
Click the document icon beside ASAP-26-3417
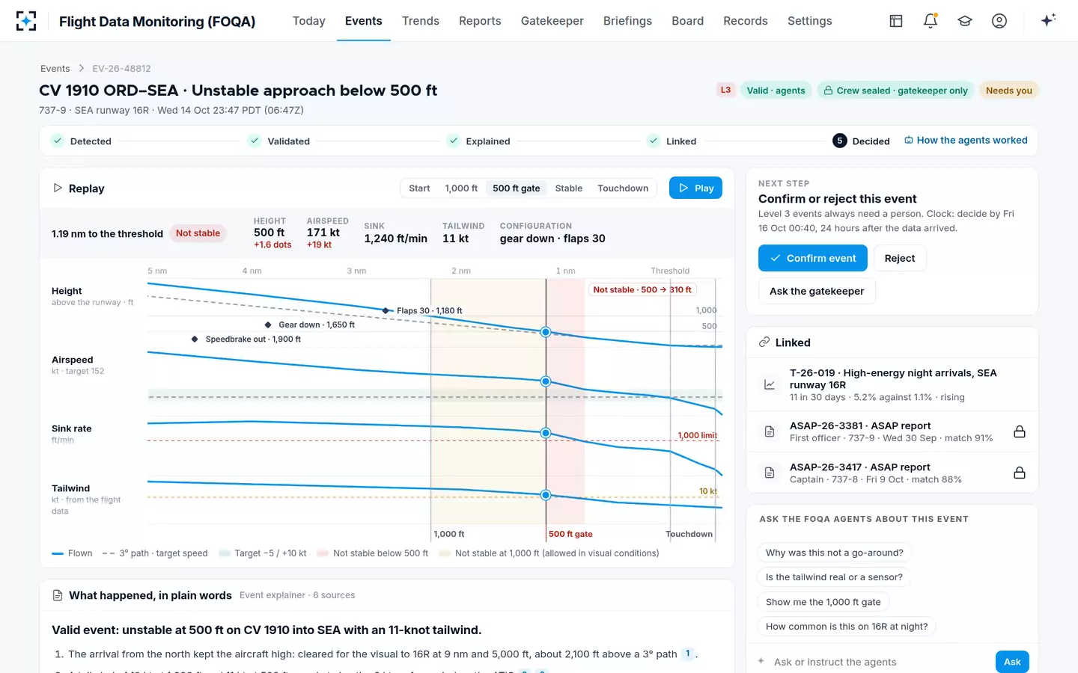(x=769, y=473)
